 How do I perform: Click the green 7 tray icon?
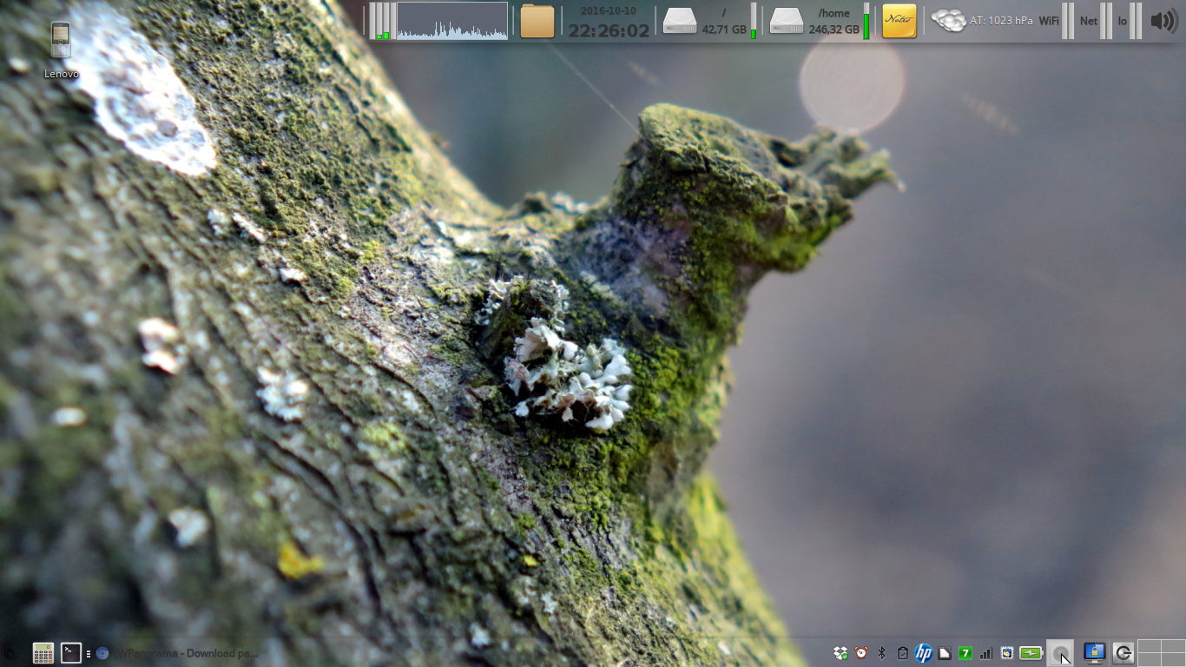click(x=965, y=653)
